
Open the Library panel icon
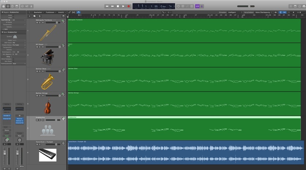tap(3, 6)
